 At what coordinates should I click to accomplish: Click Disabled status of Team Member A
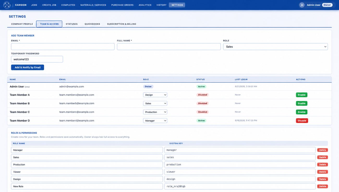(x=203, y=95)
